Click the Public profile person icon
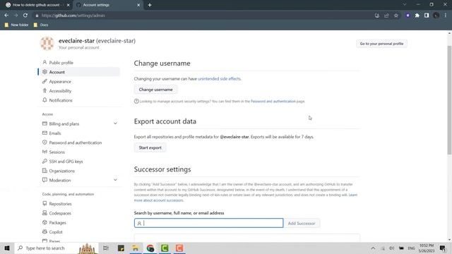 click(44, 62)
